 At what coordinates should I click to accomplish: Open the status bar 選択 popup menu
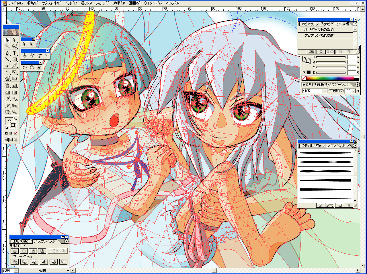click(68, 271)
